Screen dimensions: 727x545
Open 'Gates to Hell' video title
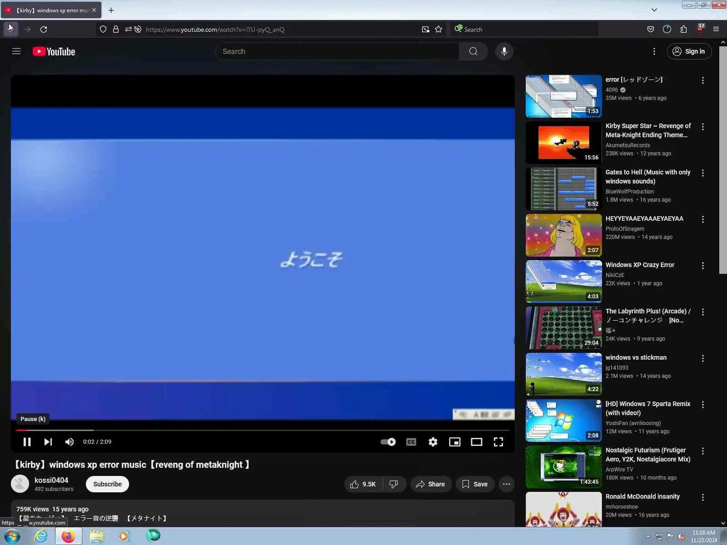pyautogui.click(x=648, y=177)
